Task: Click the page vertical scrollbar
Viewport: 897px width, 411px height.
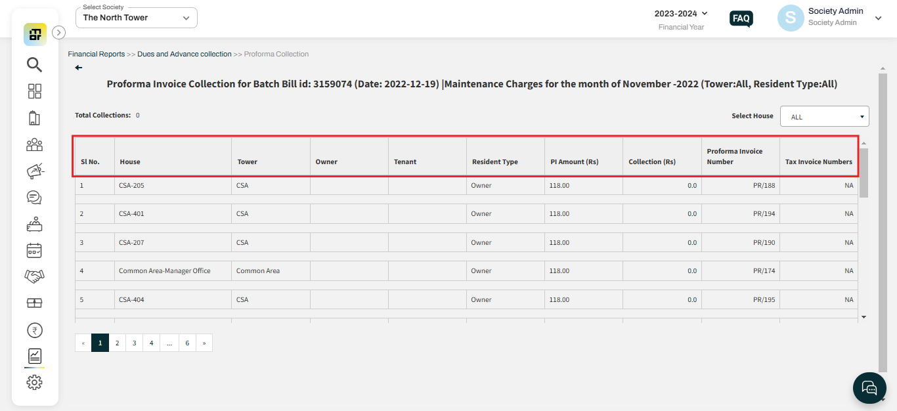Action: click(x=883, y=223)
